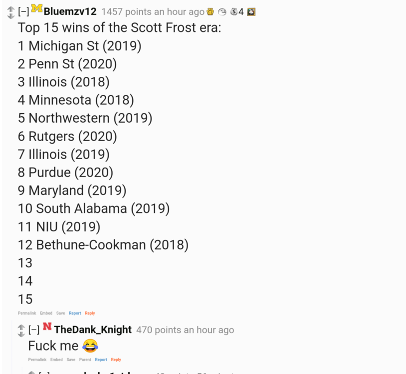Collapse TheDank_Knight's reply

point(34,330)
